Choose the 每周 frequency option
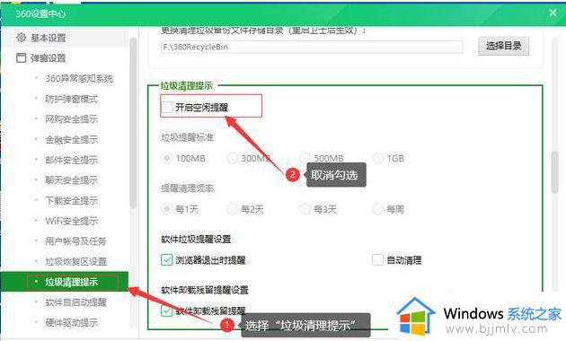 [377, 209]
